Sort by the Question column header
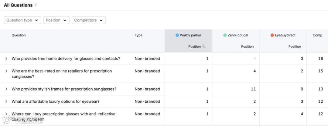328x126 pixels. 19,35
